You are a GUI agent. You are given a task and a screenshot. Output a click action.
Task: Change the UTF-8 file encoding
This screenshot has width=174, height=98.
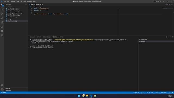click(148, 93)
